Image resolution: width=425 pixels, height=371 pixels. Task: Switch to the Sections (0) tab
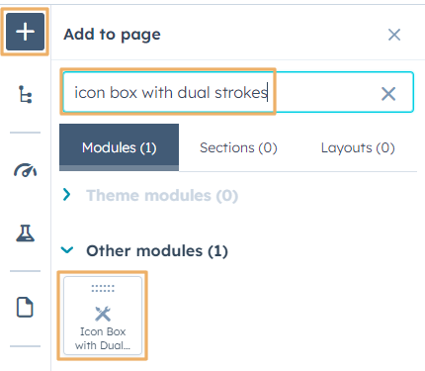coord(238,147)
